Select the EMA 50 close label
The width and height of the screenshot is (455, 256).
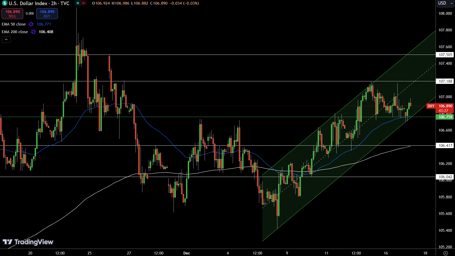tap(14, 24)
